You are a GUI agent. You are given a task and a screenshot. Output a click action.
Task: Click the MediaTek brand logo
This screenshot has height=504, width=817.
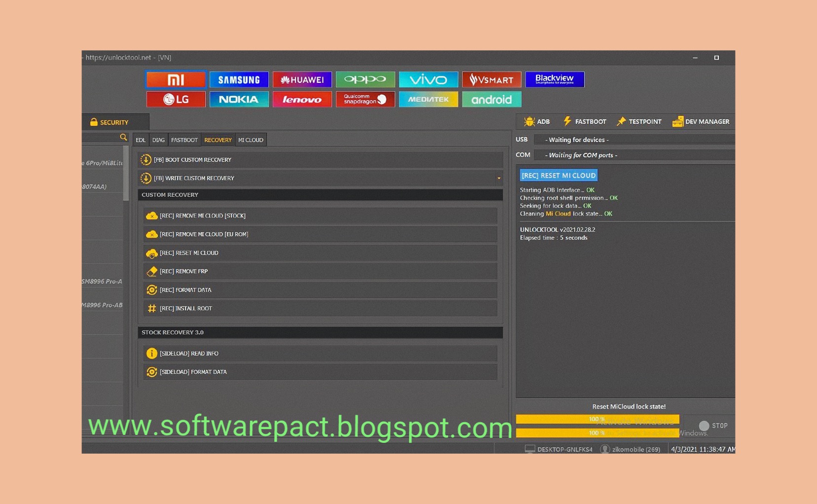[429, 99]
